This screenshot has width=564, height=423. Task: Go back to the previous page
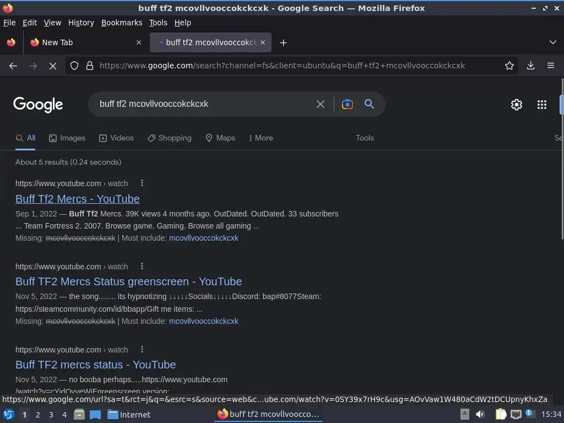click(13, 66)
